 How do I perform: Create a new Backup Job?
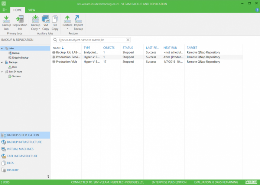pos(6,23)
